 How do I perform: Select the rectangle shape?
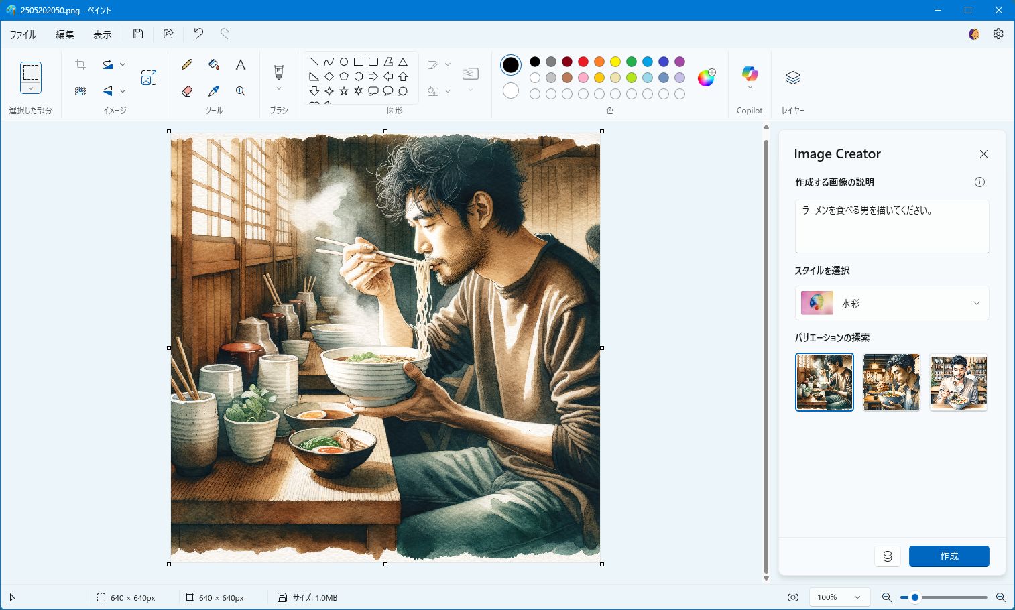coord(359,62)
